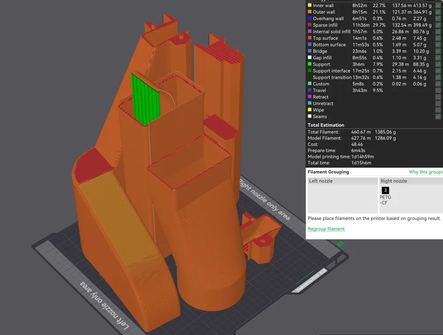Toggle the Gap infill checkbox
Viewport: 443px width, 335px height.
[438, 58]
